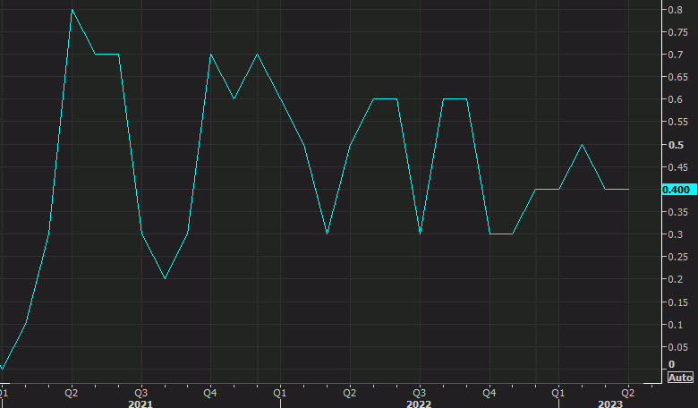Select the highlighted 0.400 current value label
Screen dimensions: 698x408
pyautogui.click(x=679, y=190)
